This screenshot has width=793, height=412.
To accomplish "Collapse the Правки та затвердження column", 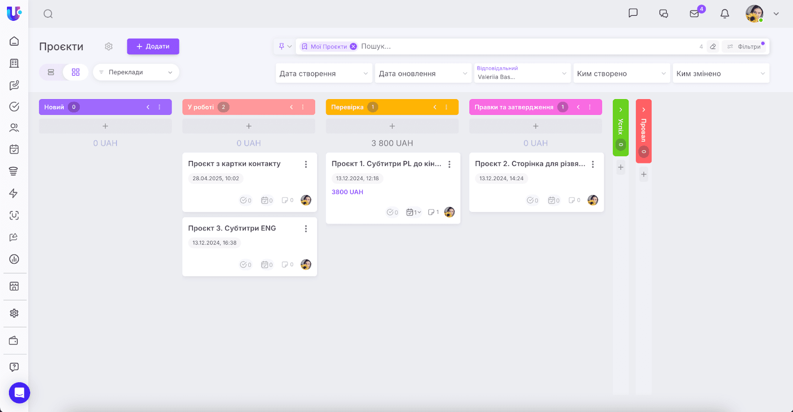I will point(578,107).
